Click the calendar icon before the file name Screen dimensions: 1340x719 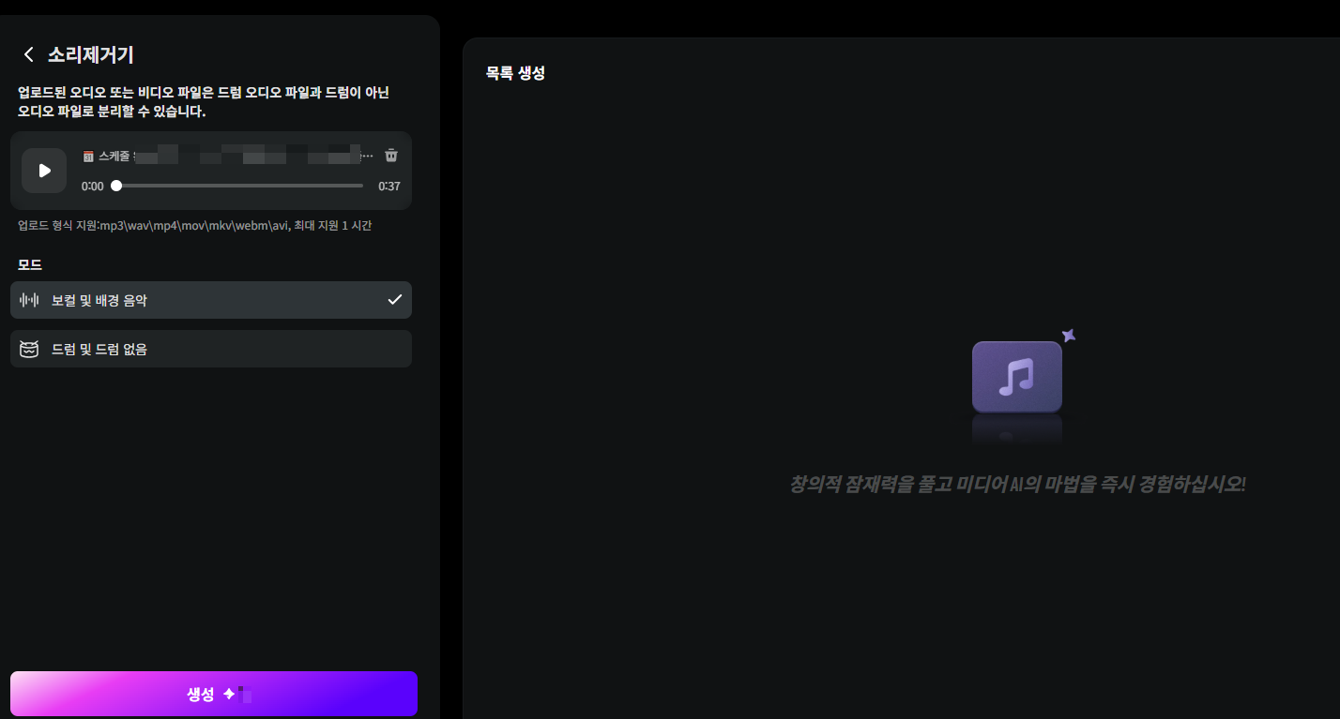88,157
